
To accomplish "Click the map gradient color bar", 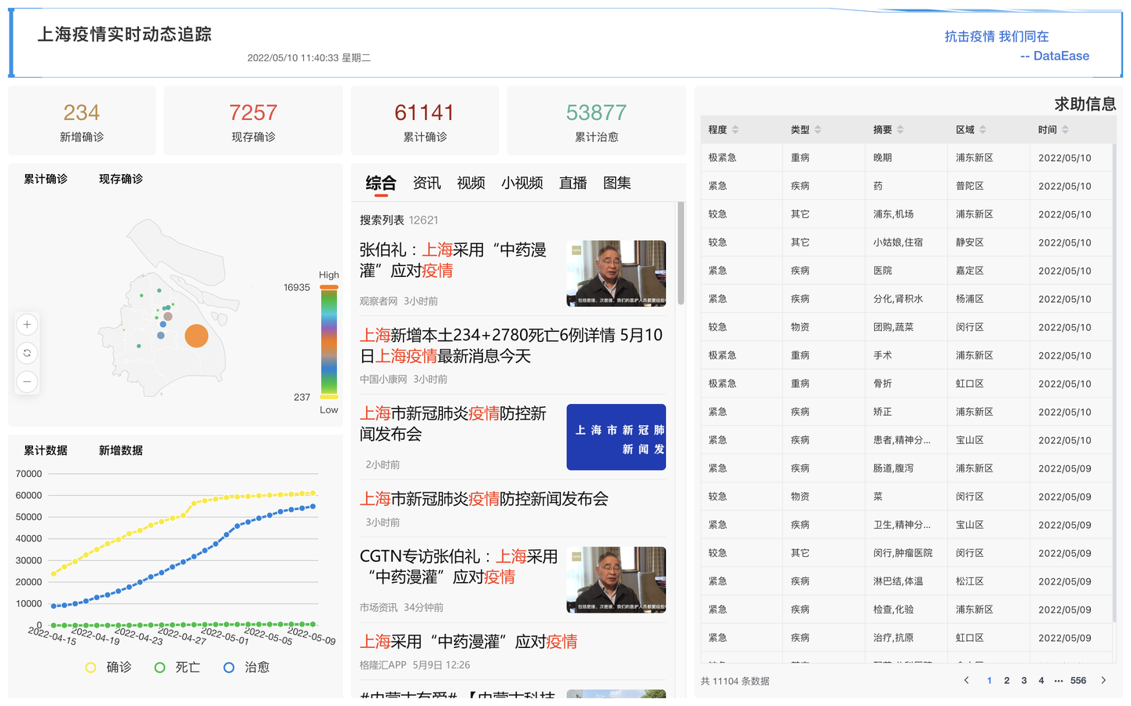I will click(x=329, y=342).
